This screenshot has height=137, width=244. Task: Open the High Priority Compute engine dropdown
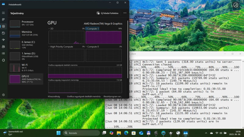click(60, 47)
